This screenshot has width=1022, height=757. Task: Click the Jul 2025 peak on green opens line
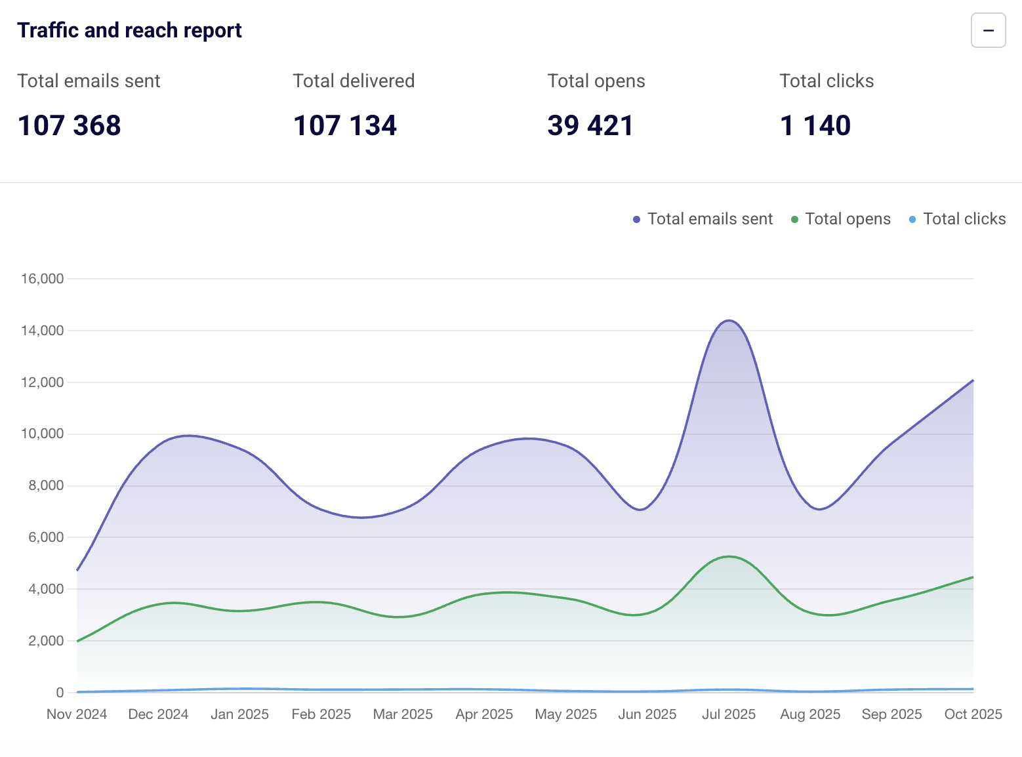729,557
